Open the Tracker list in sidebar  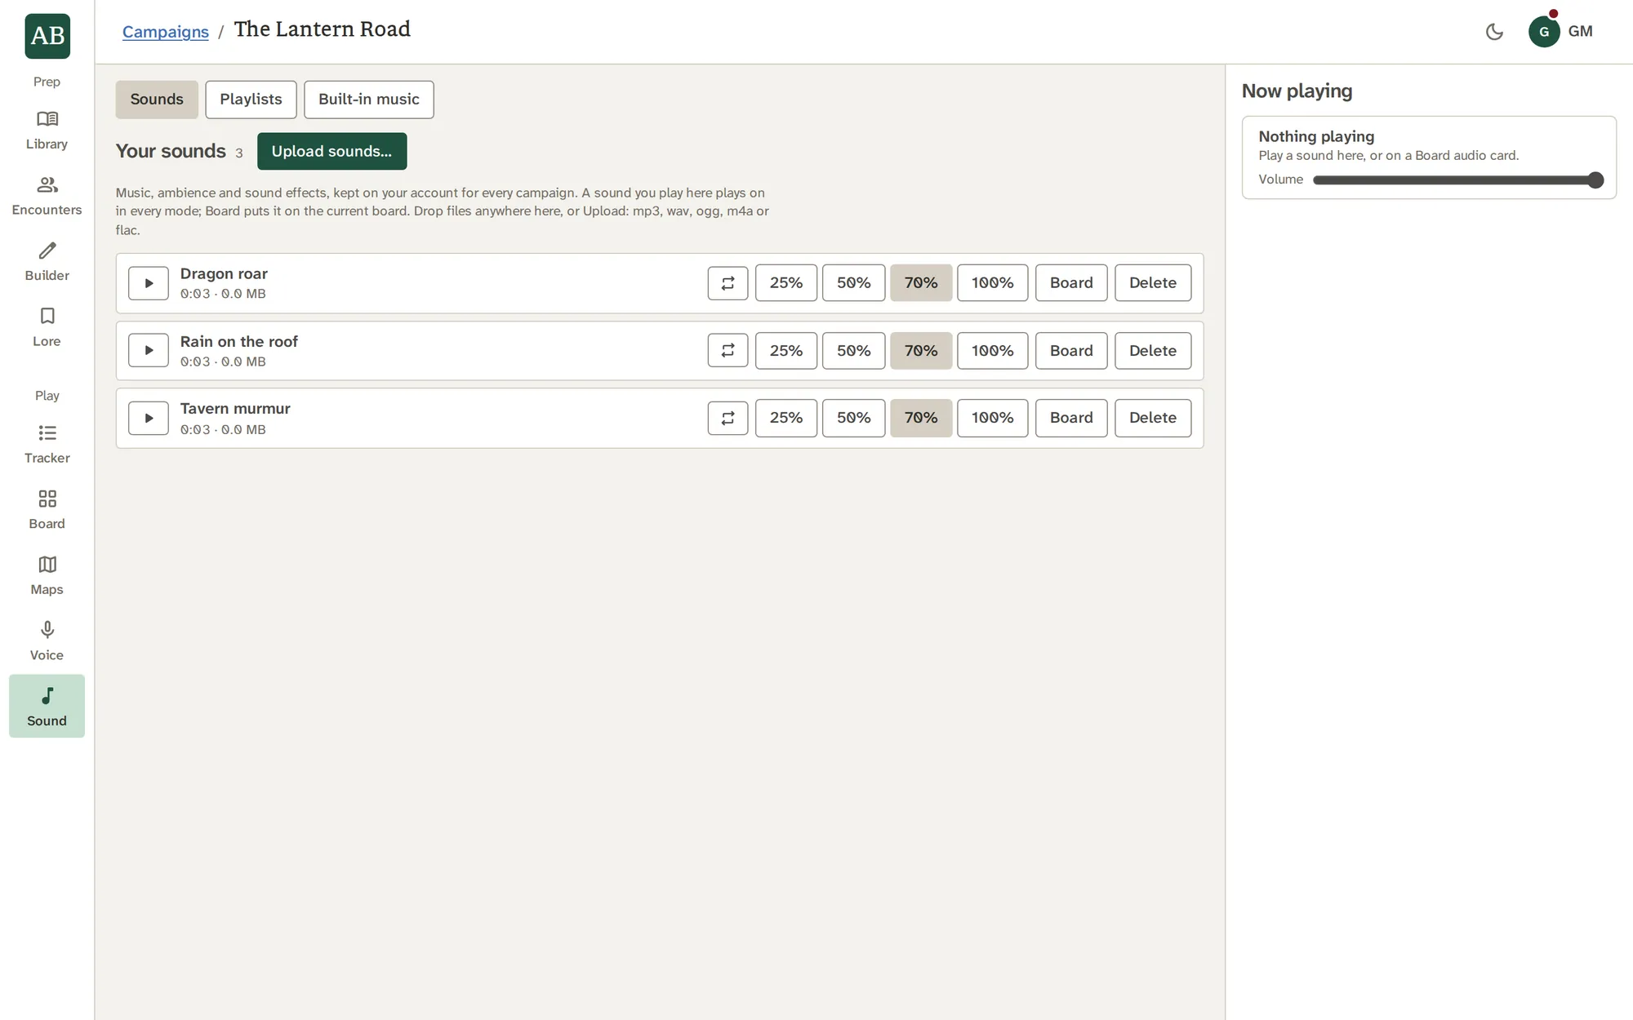point(47,445)
